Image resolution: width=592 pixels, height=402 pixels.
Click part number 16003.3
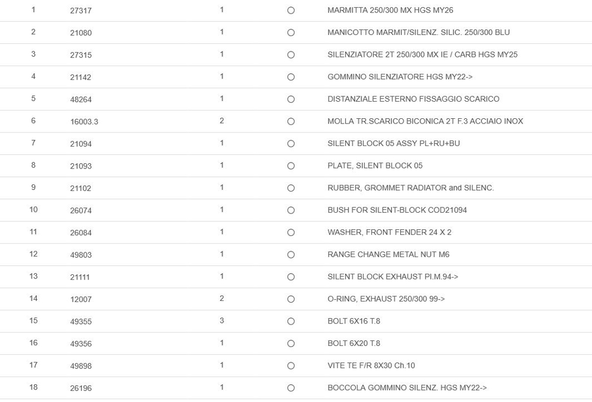[84, 122]
